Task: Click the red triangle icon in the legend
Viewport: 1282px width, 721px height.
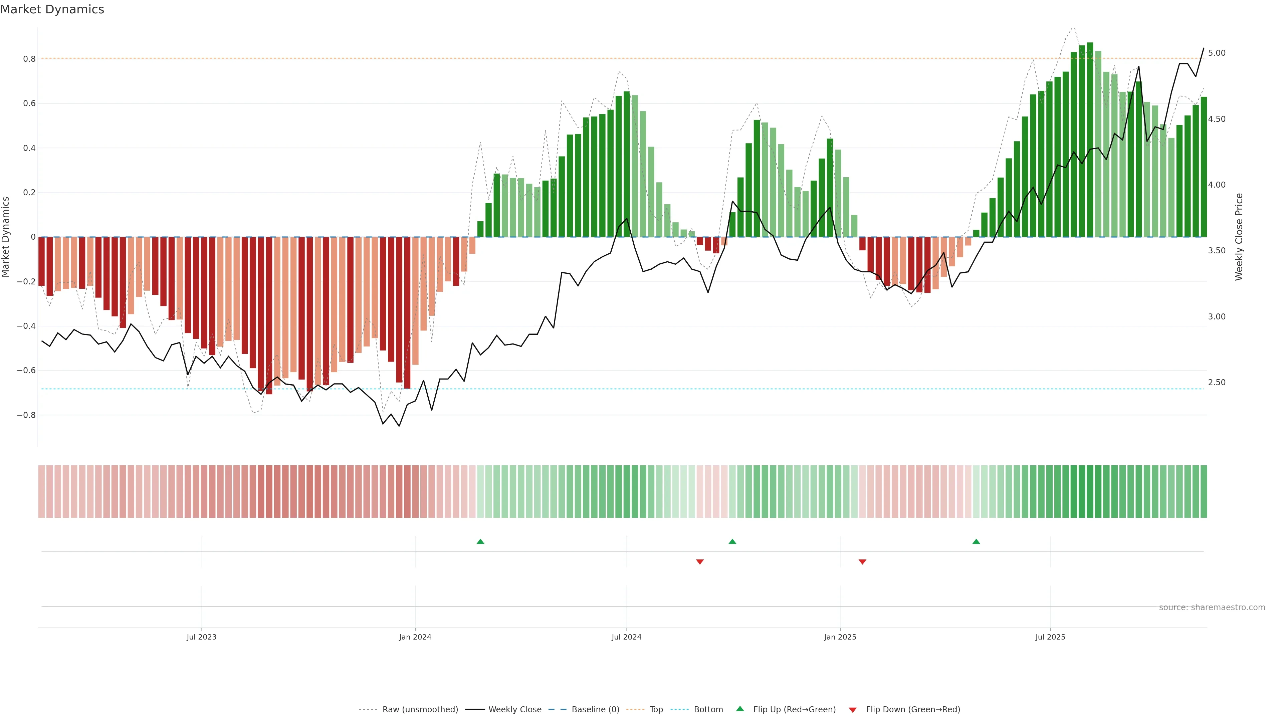Action: [853, 710]
